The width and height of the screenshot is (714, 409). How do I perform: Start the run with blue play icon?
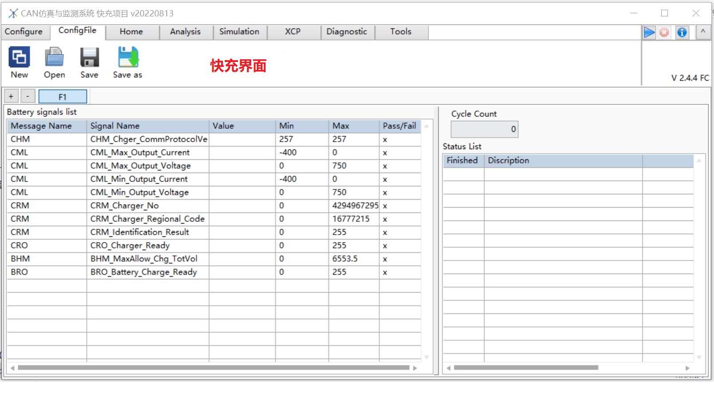click(649, 32)
